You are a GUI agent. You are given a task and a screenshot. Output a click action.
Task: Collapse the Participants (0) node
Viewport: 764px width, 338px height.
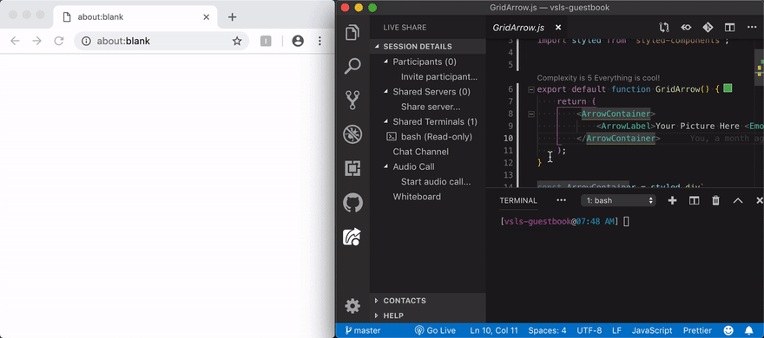[x=385, y=62]
